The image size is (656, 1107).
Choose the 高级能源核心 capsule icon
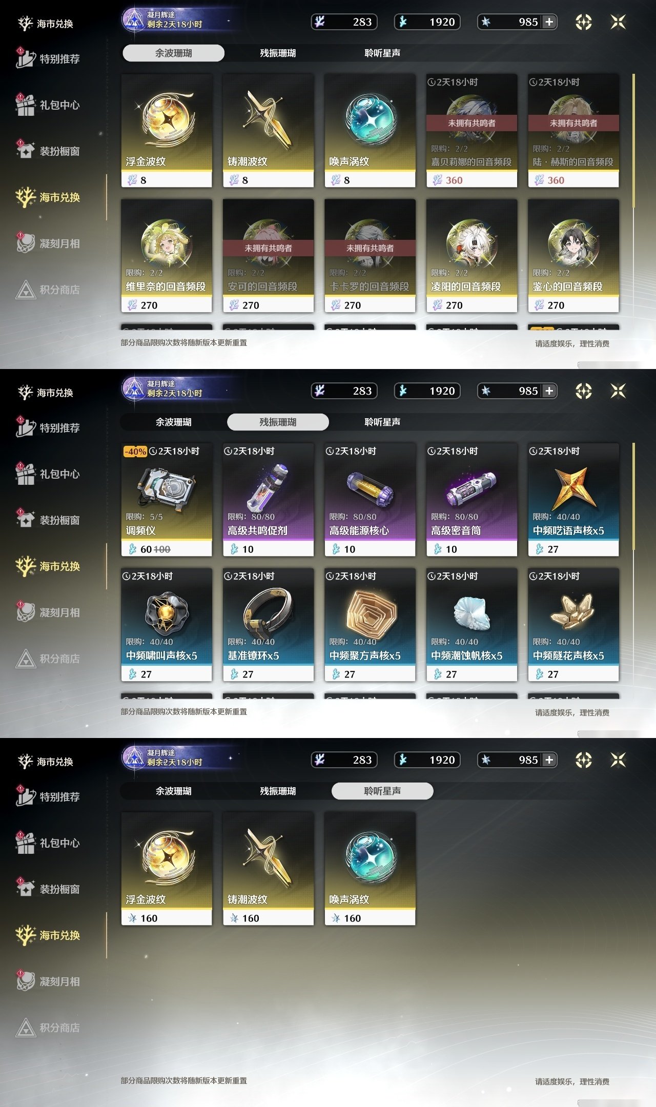click(x=370, y=488)
